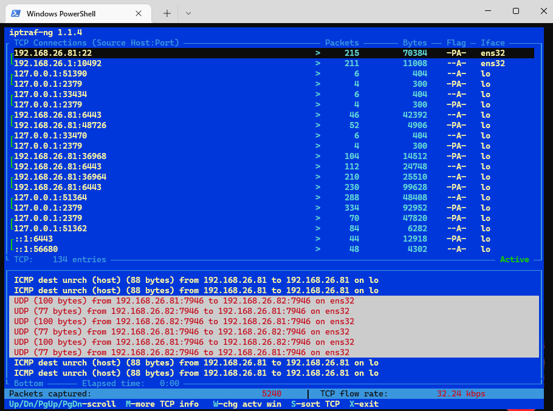The image size is (553, 411).
Task: Click the last ICMP dest unrch line
Action: (196, 373)
